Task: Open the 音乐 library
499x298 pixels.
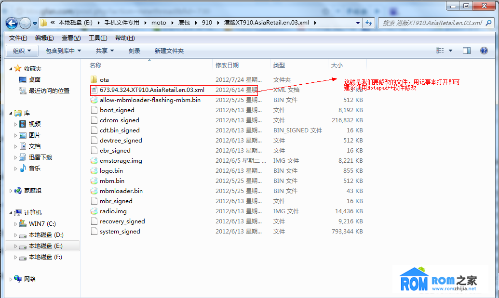Action: coord(34,168)
